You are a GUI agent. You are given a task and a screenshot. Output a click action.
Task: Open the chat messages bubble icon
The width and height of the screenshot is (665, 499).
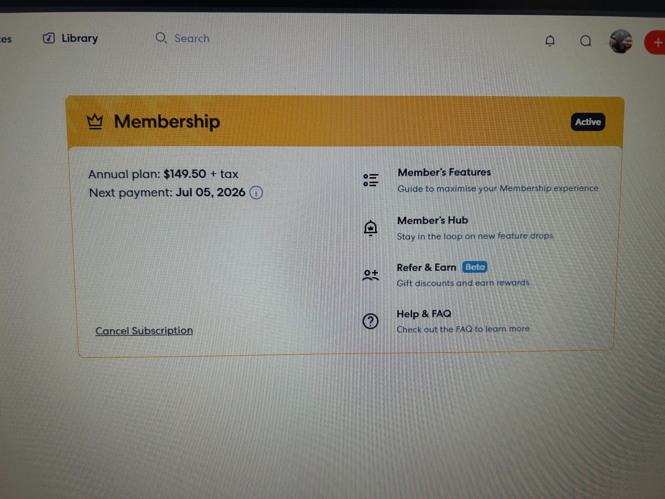(585, 41)
